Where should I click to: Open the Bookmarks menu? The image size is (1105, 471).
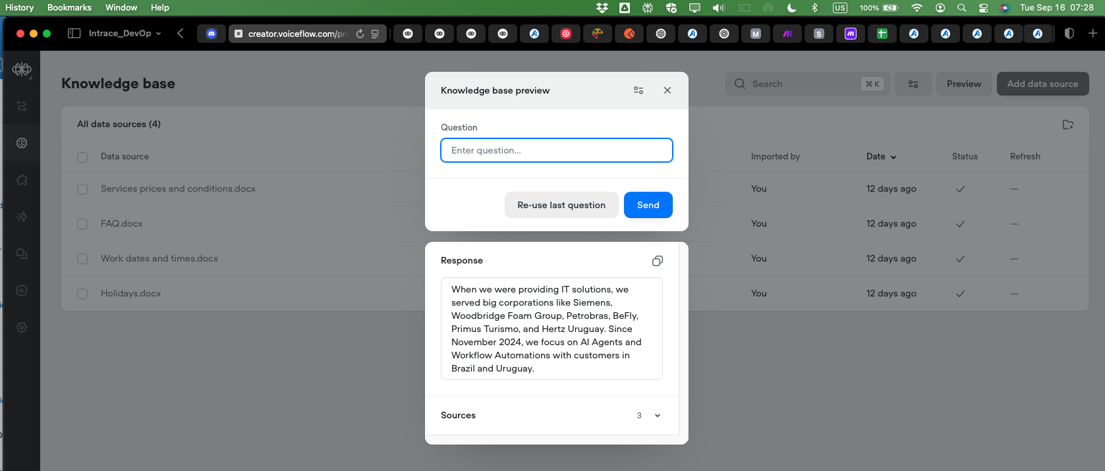click(x=69, y=7)
